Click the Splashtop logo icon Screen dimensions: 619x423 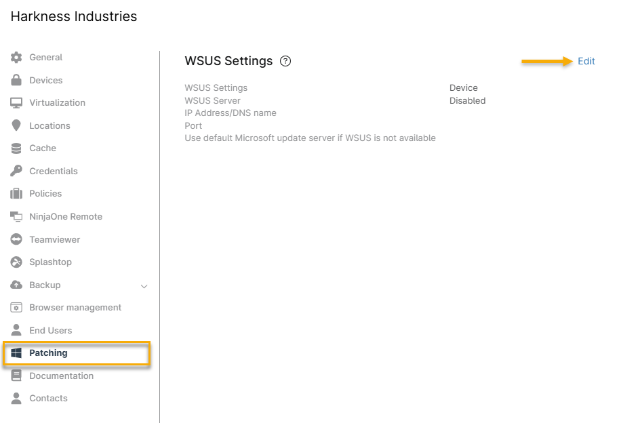tap(16, 262)
